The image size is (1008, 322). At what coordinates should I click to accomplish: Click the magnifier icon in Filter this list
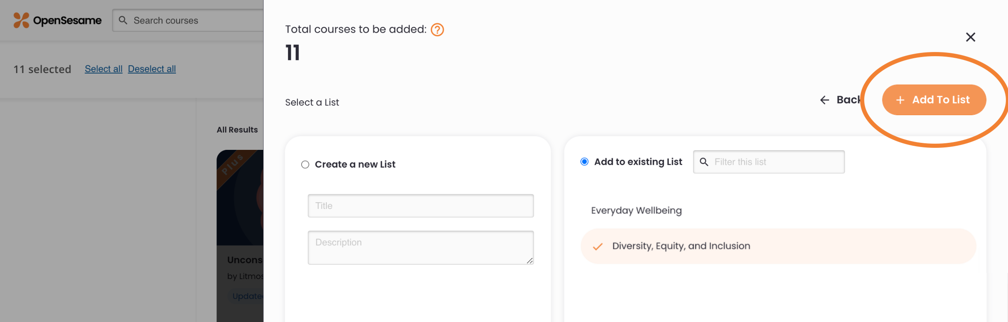(x=705, y=162)
